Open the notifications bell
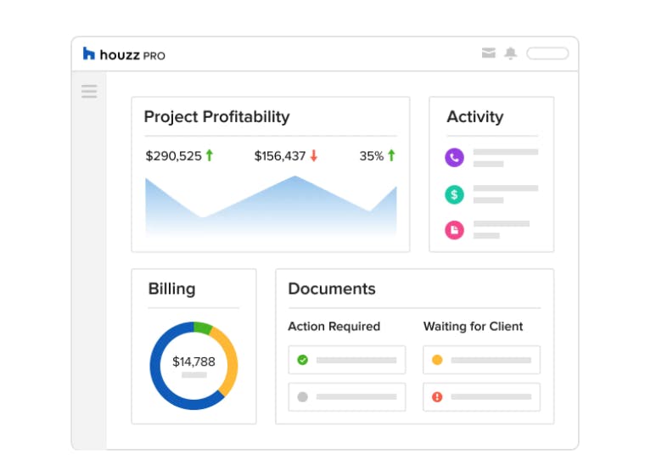The height and width of the screenshot is (471, 645). point(510,53)
